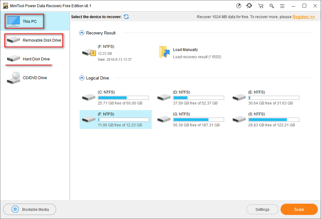The image size is (321, 219).
Task: Click text '28.83 GB free of 122.21 GB'
Action: pos(272,125)
